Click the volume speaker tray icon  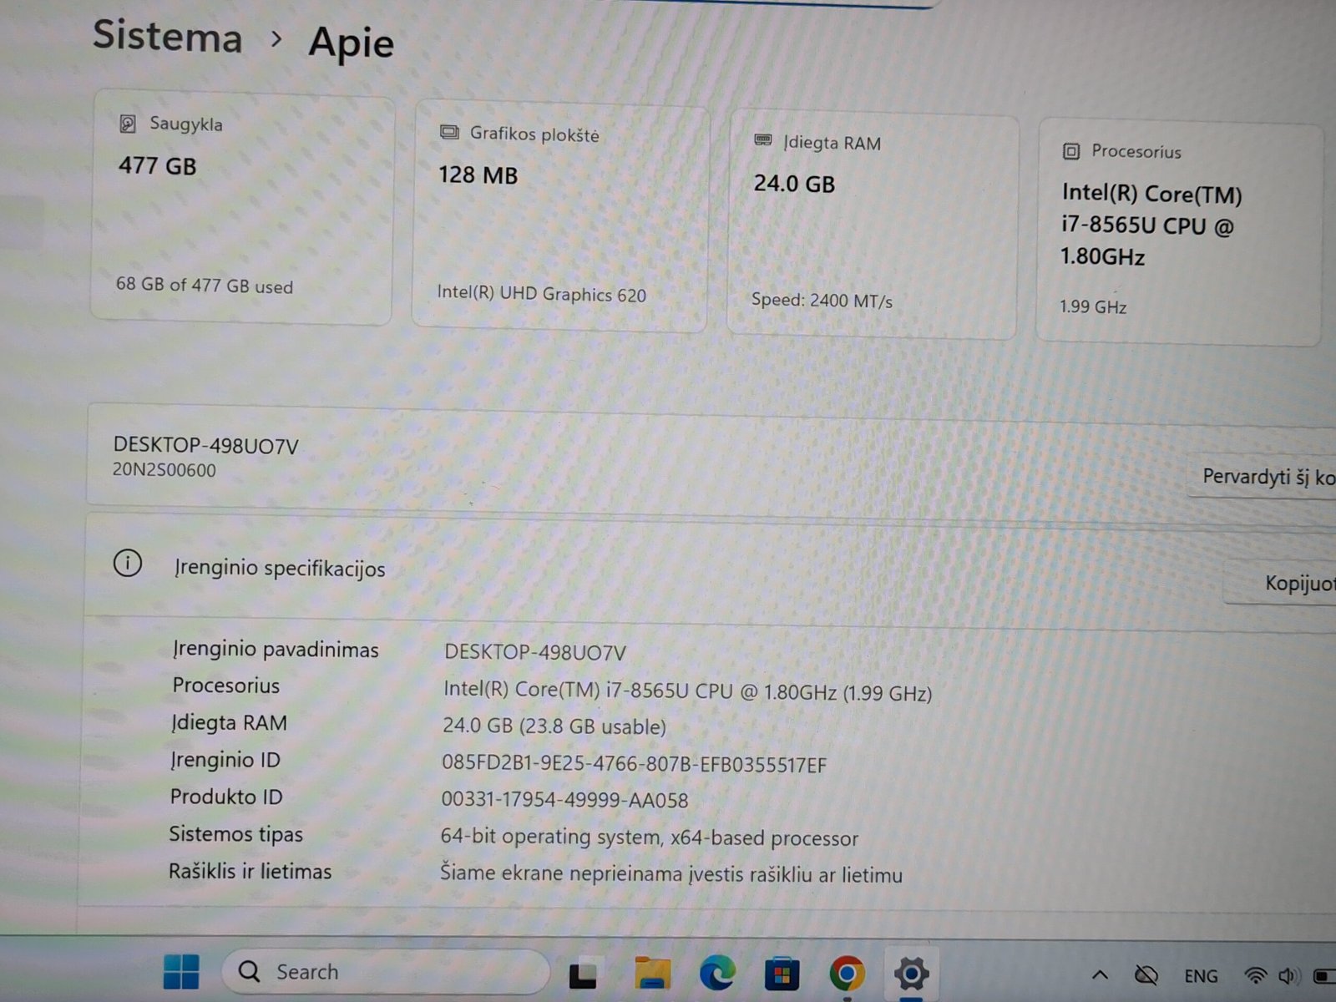1289,976
